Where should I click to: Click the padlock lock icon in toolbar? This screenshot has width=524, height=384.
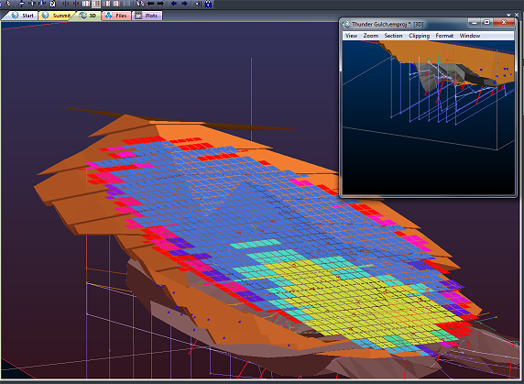tap(208, 4)
